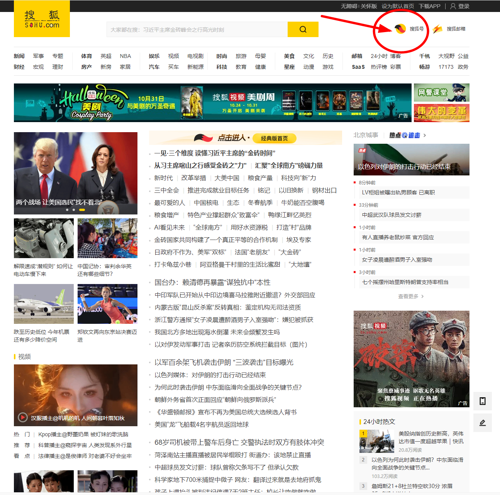Viewport: 500px width, 495px height.
Task: Open 科技 navigation category
Action: (x=222, y=67)
